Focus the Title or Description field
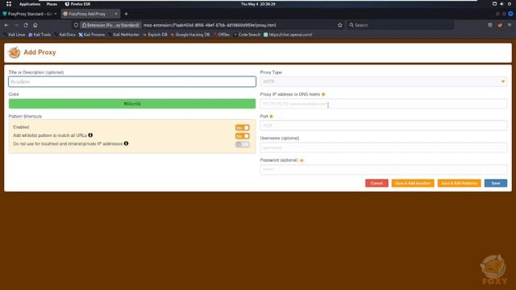 pos(132,81)
